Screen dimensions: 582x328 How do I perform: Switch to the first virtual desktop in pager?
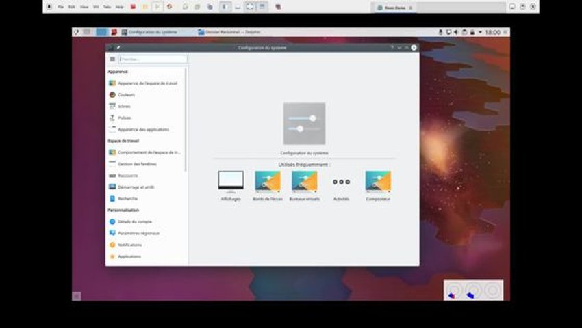click(x=87, y=32)
